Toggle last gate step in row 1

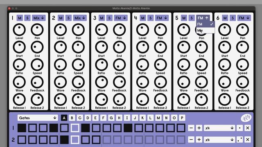click(181, 128)
